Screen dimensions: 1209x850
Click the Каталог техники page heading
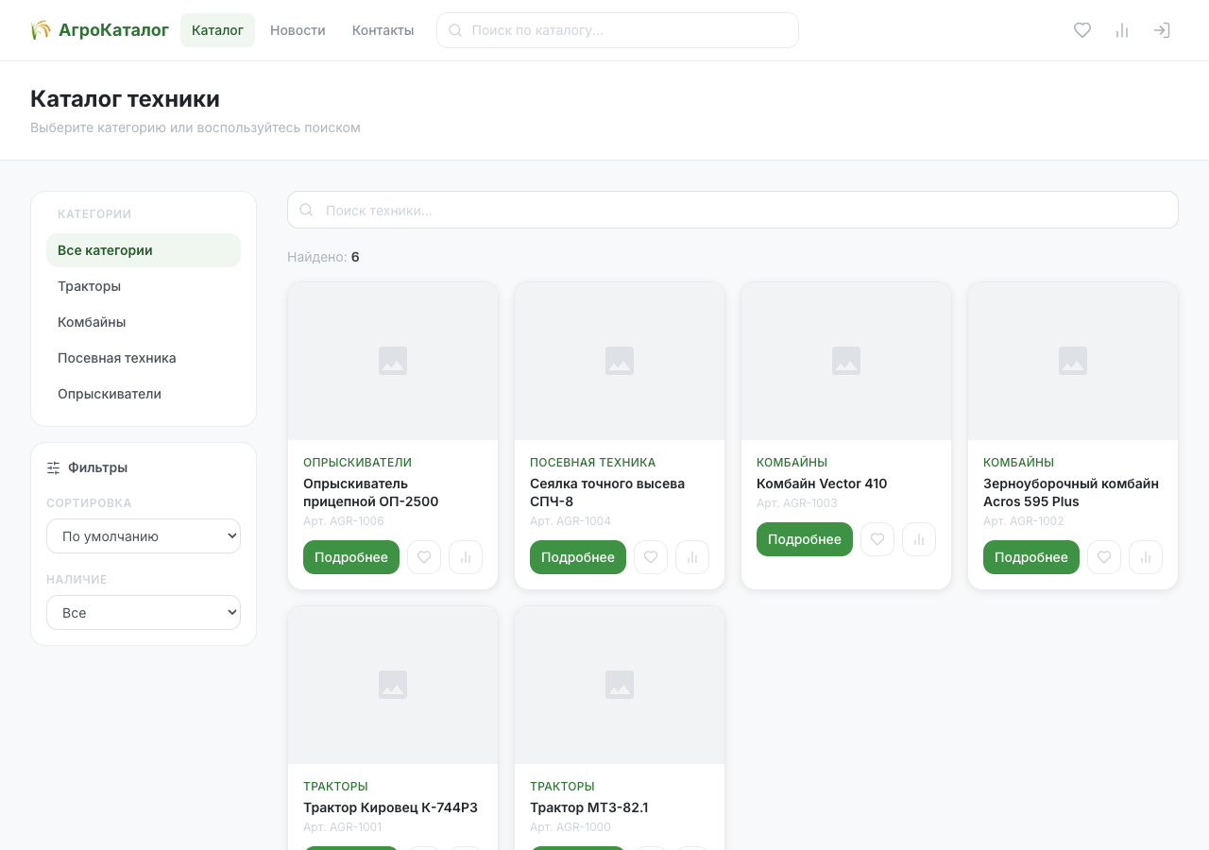(125, 99)
